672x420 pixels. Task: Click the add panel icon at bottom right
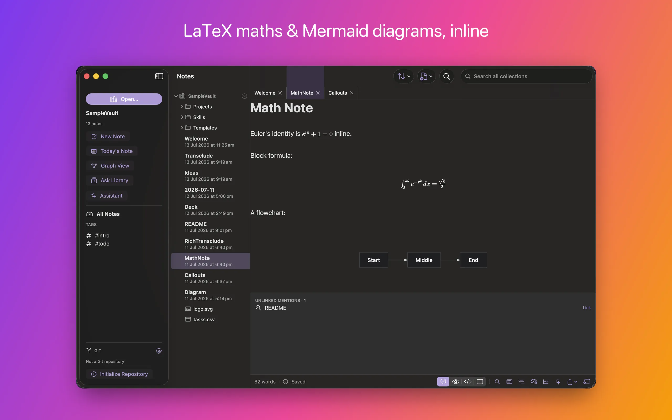click(x=586, y=382)
